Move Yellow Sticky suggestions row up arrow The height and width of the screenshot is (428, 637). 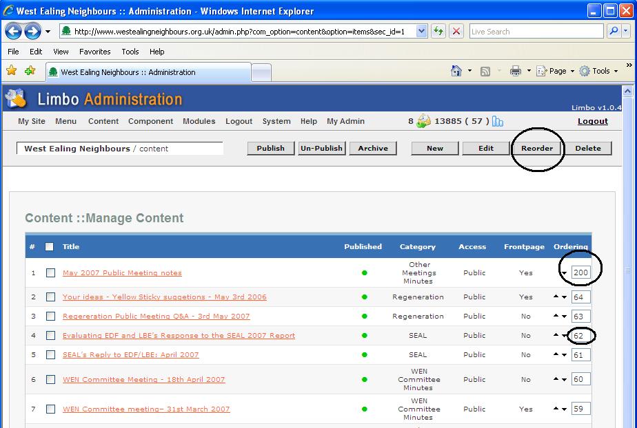point(556,297)
